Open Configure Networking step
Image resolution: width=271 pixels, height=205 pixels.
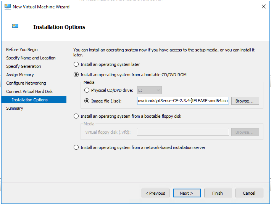[x=26, y=83]
